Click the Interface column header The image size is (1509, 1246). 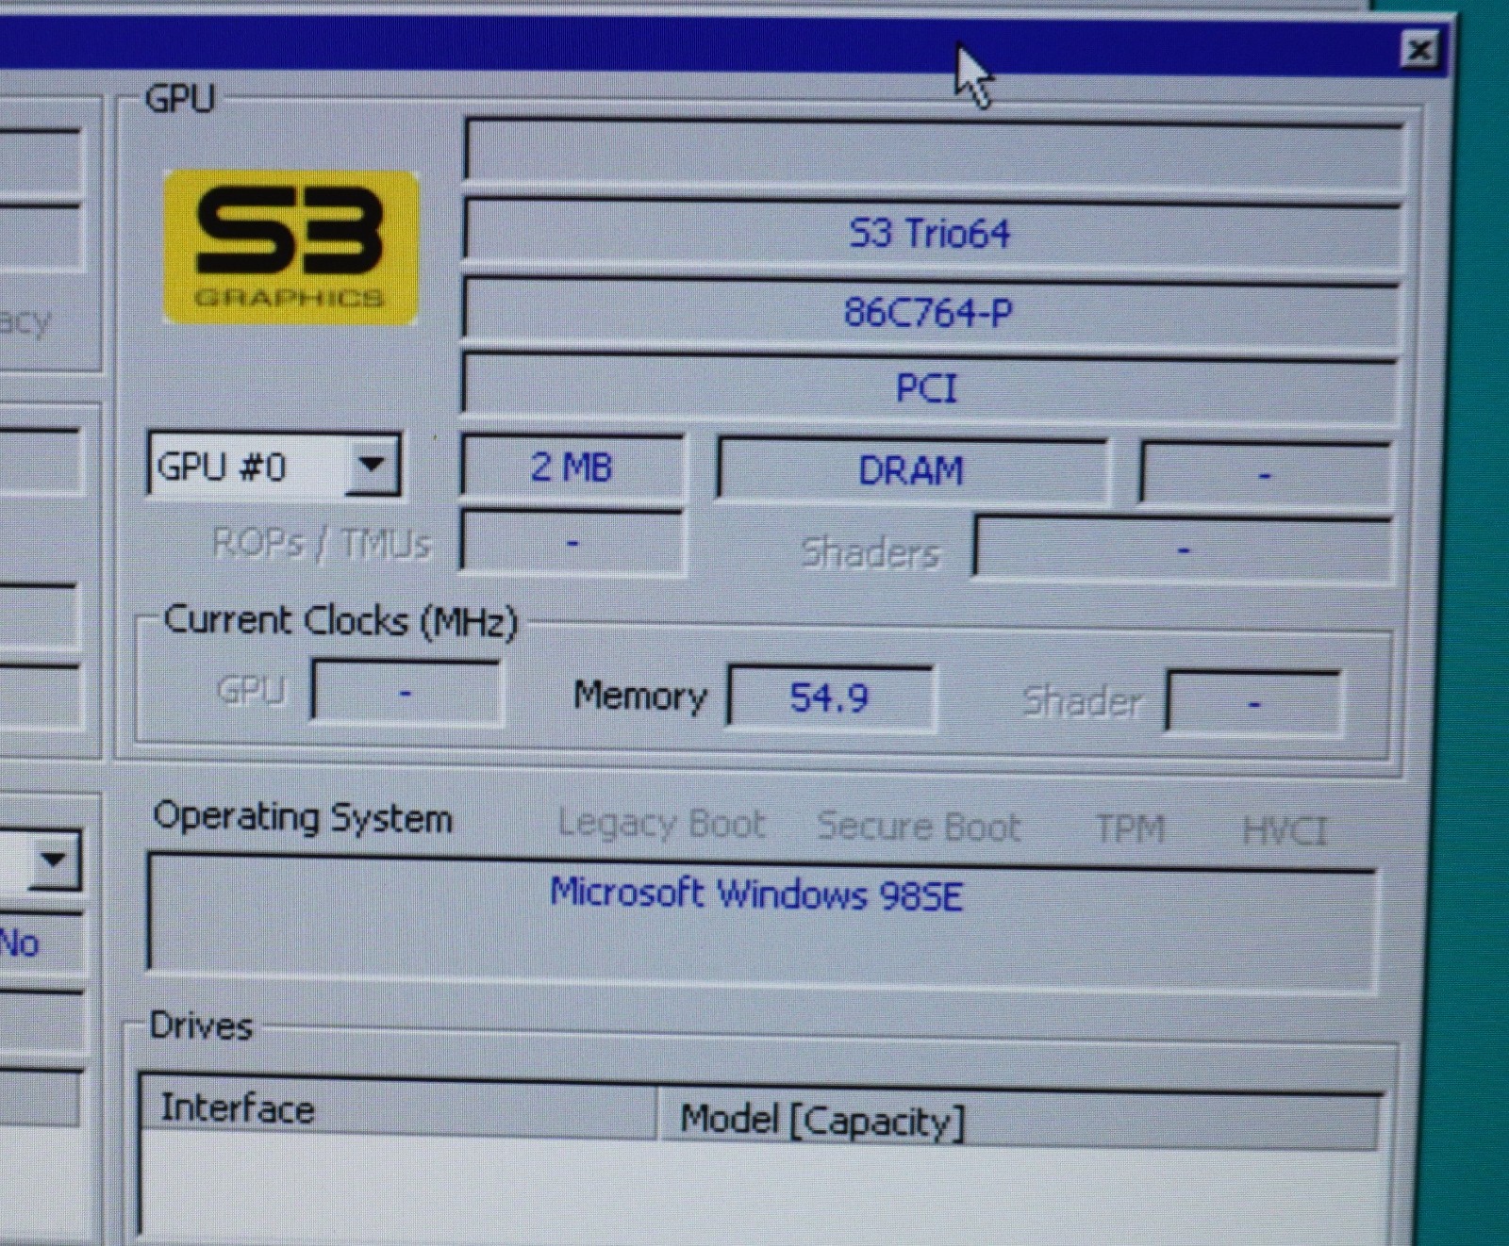pyautogui.click(x=398, y=1109)
